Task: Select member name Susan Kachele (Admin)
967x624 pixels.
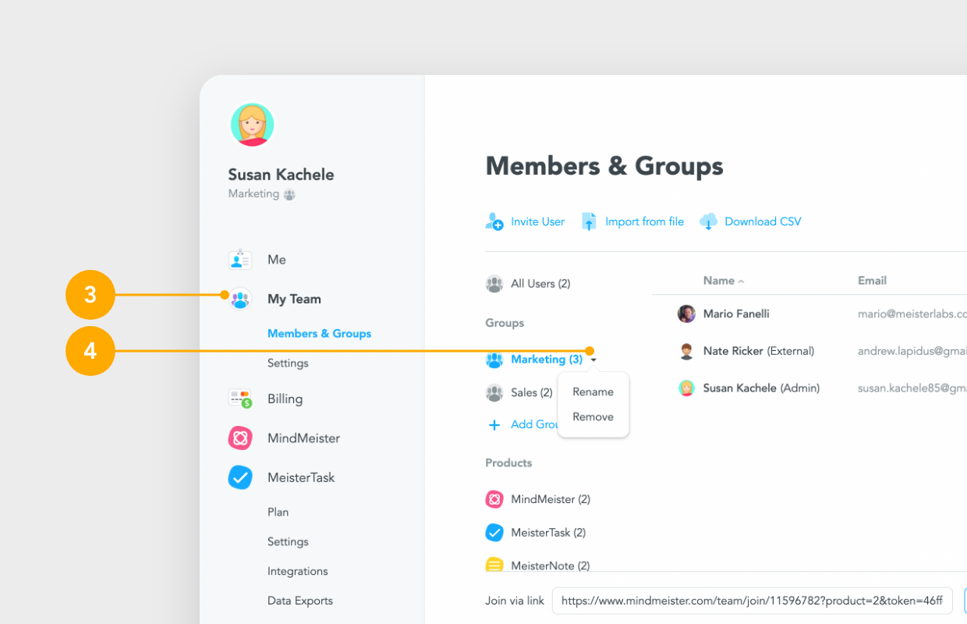Action: (x=761, y=388)
